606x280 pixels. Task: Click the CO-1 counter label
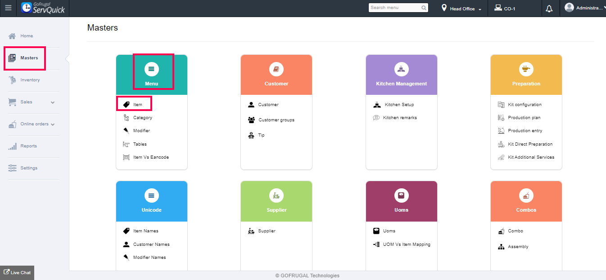click(x=510, y=9)
